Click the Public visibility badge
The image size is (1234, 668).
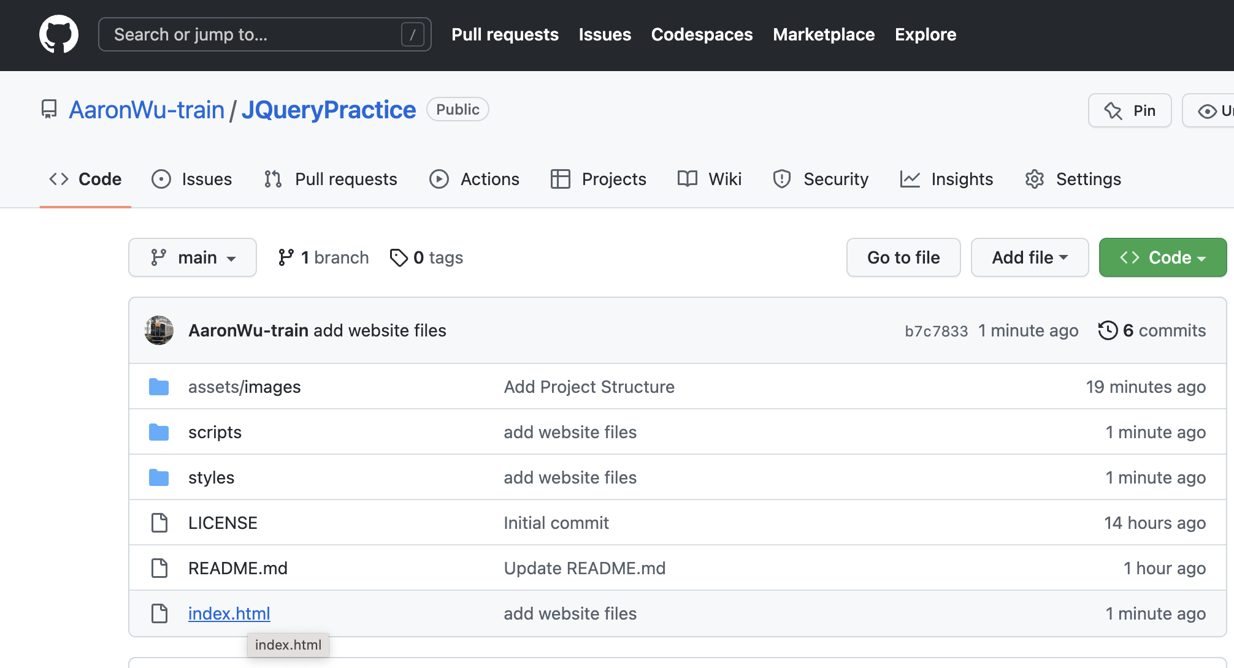tap(458, 109)
